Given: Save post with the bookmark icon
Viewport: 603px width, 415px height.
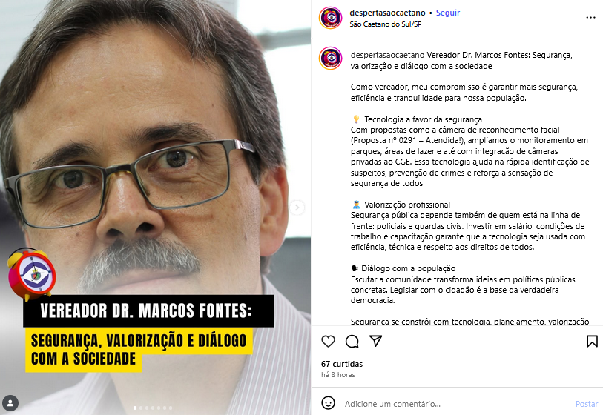Looking at the screenshot, I should coord(592,341).
